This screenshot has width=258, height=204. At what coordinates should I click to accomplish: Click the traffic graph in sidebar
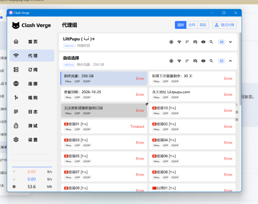coord(32,161)
